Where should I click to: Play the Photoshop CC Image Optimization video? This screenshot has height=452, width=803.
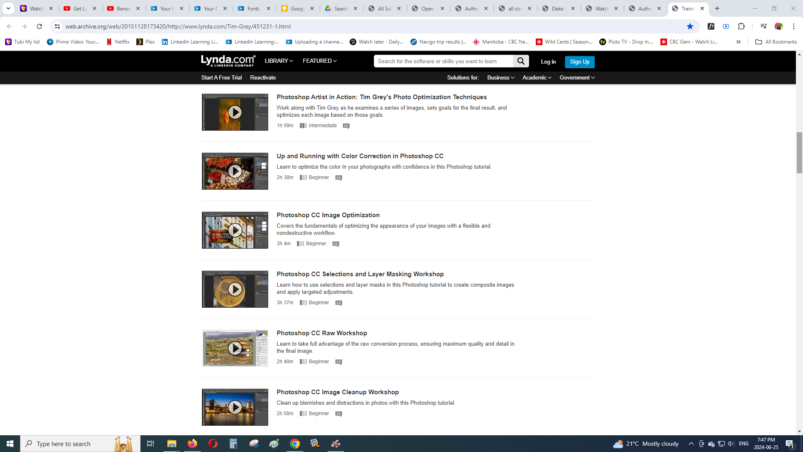[235, 230]
